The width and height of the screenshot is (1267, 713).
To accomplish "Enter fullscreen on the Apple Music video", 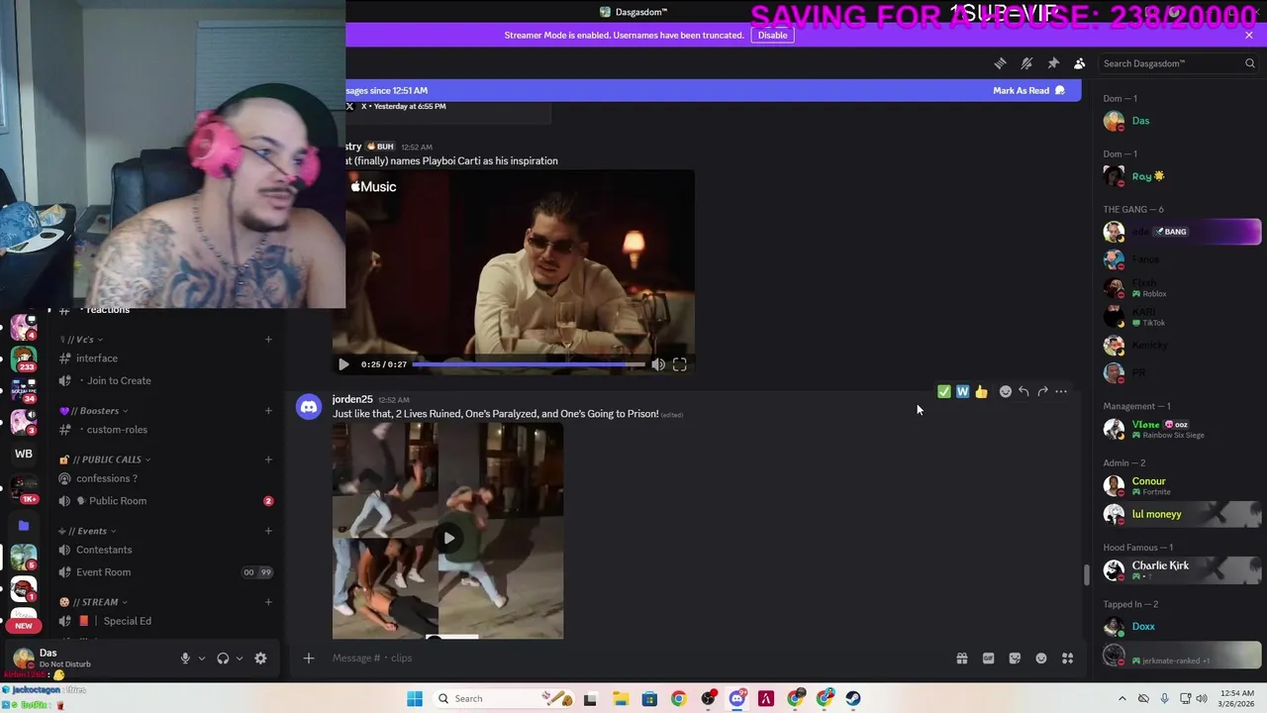I will (680, 364).
